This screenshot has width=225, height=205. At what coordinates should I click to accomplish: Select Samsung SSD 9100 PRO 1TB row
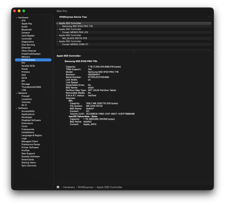[134, 26]
